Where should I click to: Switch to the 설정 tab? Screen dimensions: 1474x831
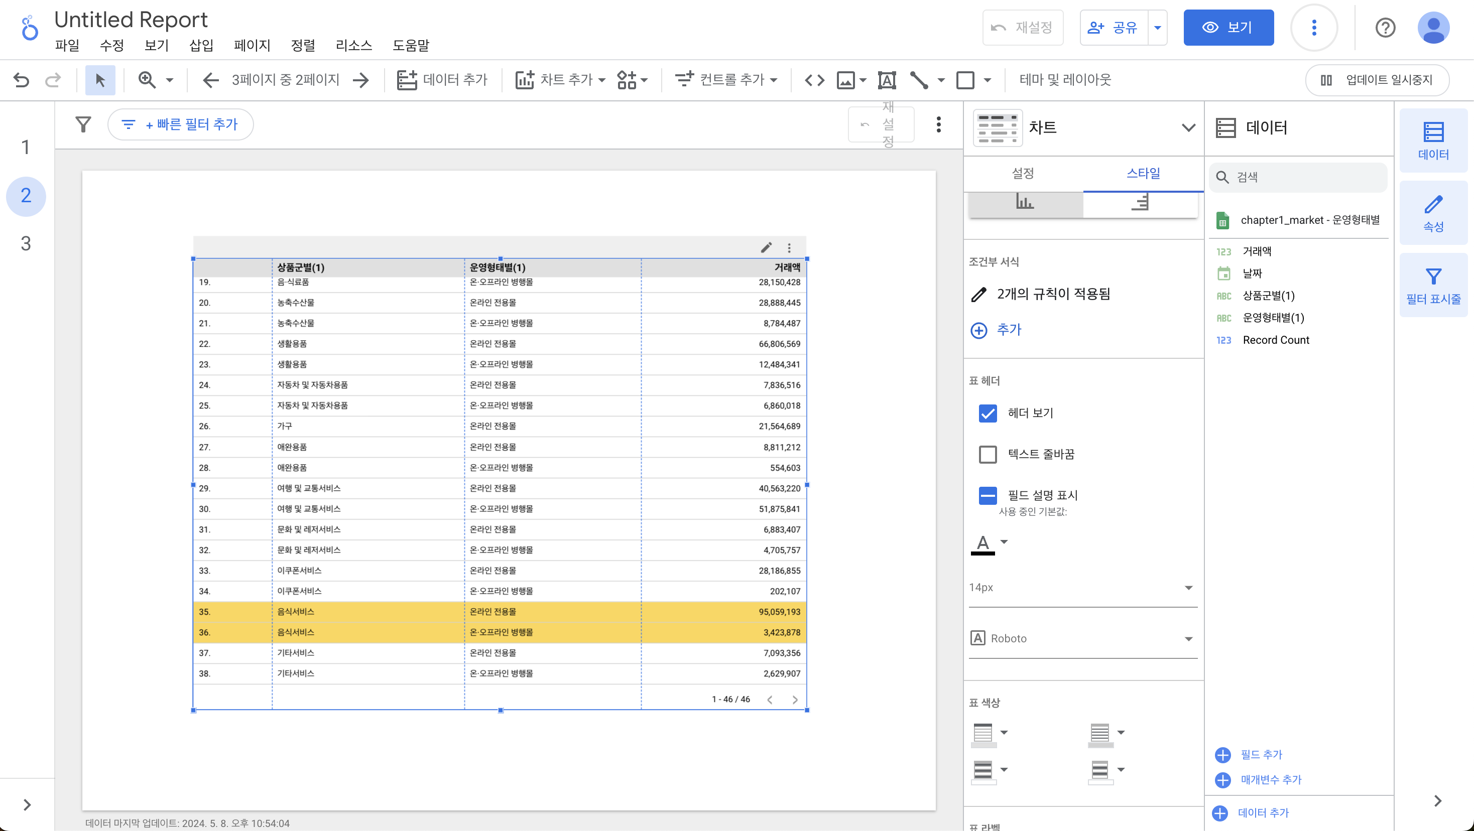point(1023,173)
